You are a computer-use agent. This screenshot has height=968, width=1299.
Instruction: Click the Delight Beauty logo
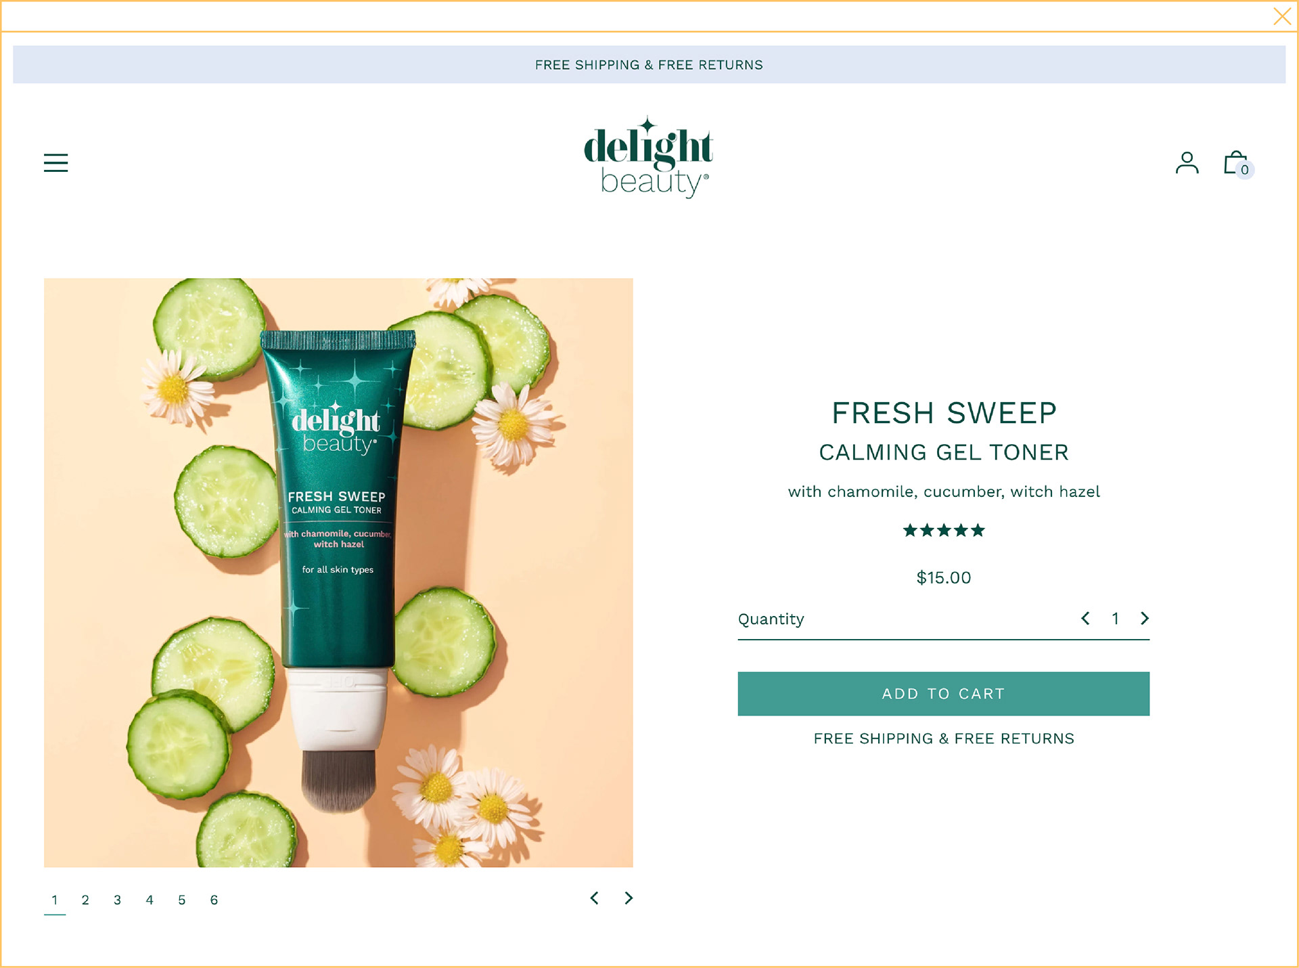pyautogui.click(x=648, y=157)
